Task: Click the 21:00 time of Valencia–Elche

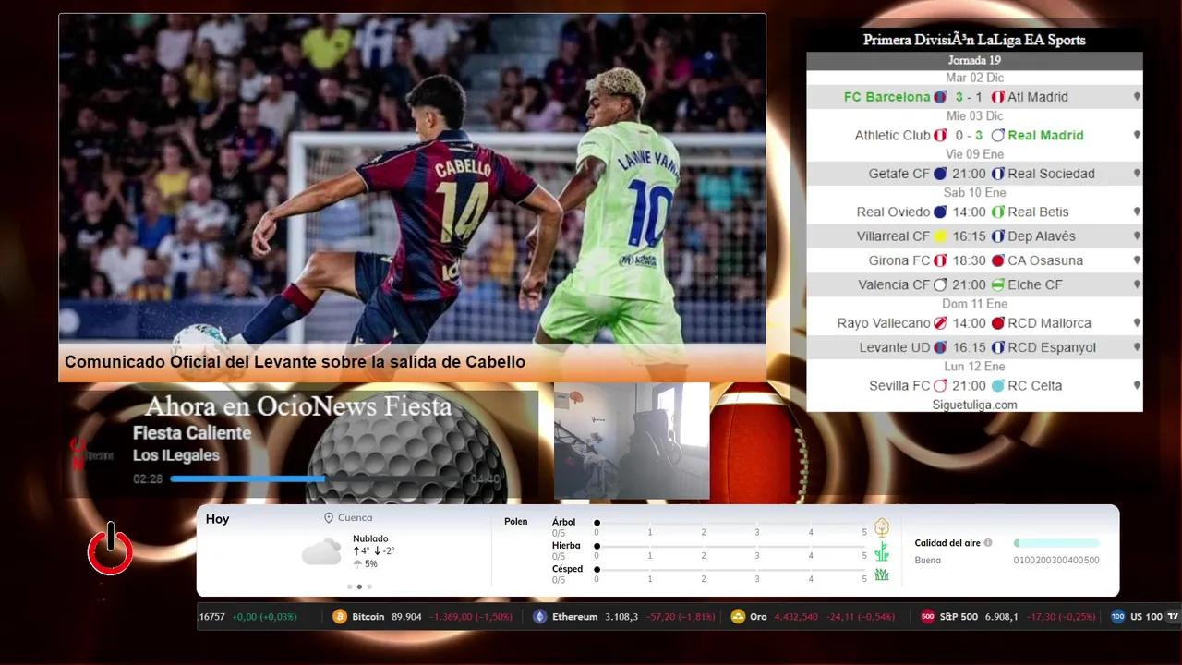Action: click(x=969, y=284)
